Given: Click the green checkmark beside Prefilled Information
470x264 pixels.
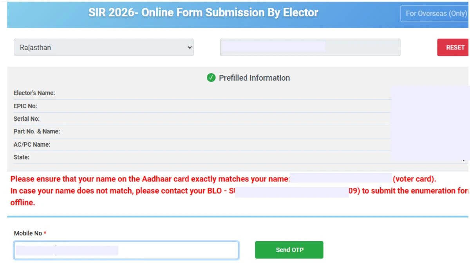Looking at the screenshot, I should (211, 78).
